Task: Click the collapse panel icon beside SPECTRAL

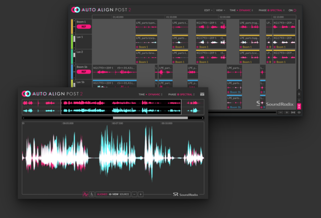Action: 202,94
